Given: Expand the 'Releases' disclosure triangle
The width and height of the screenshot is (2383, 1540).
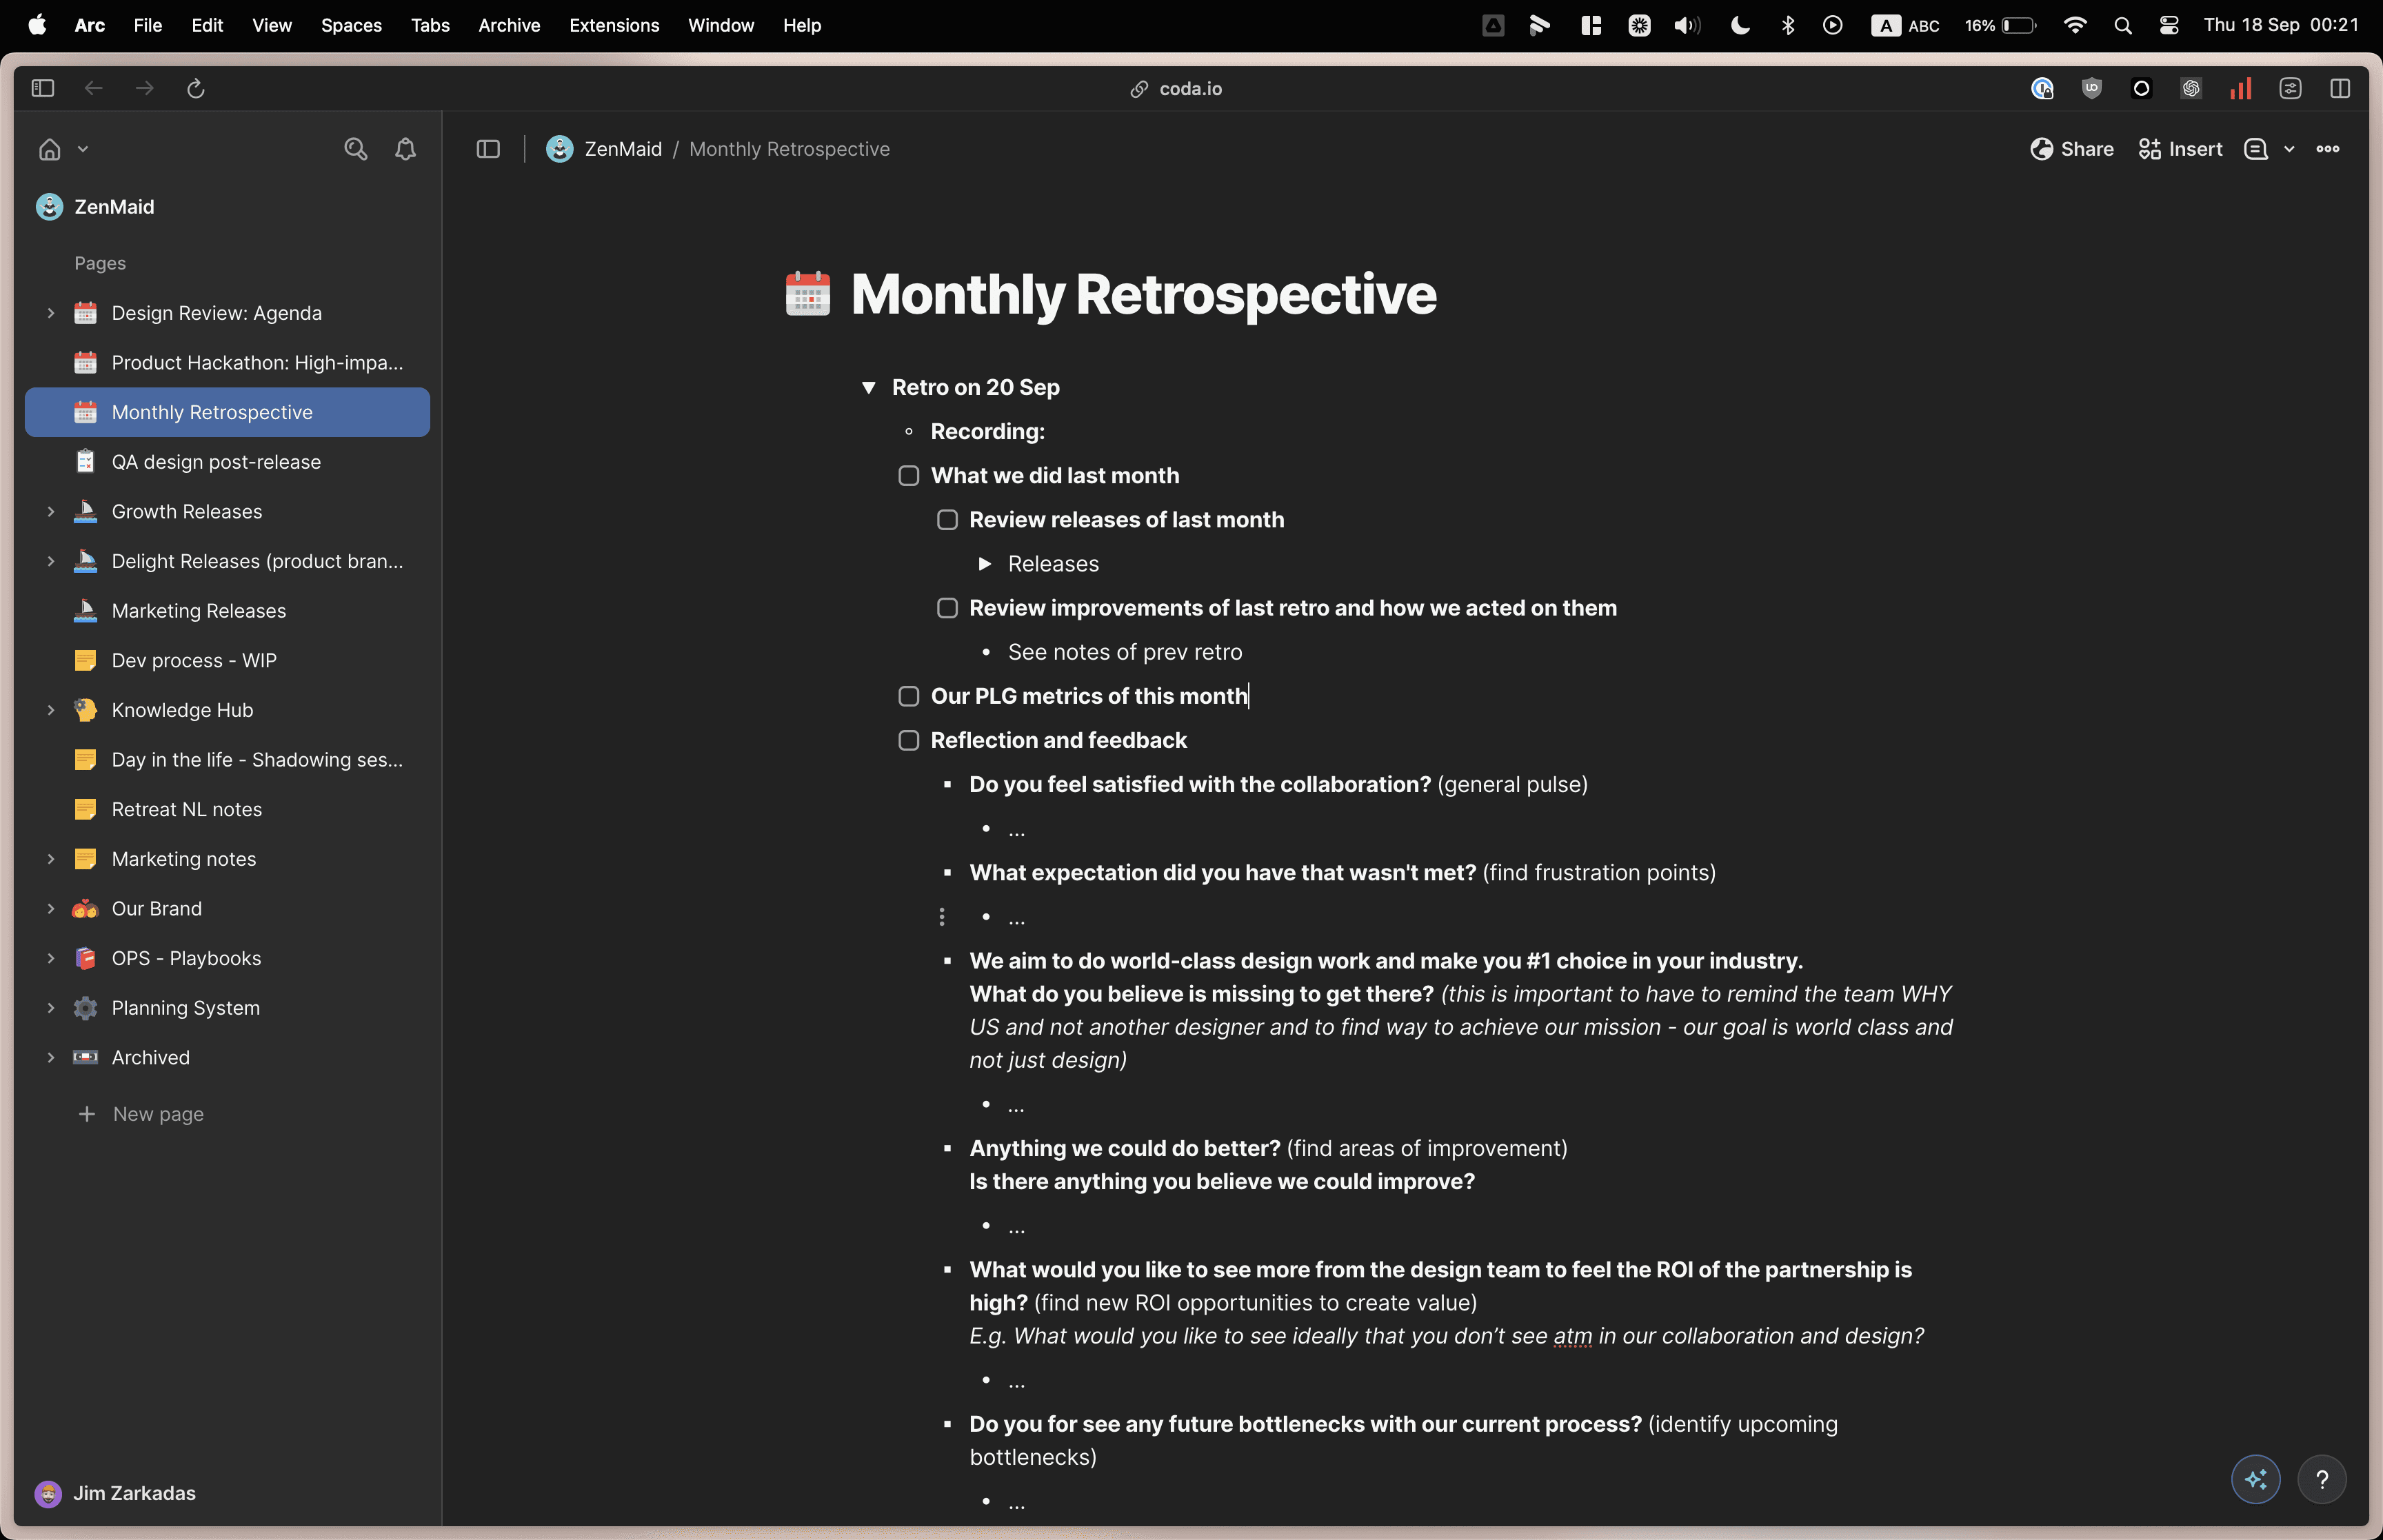Looking at the screenshot, I should [984, 564].
